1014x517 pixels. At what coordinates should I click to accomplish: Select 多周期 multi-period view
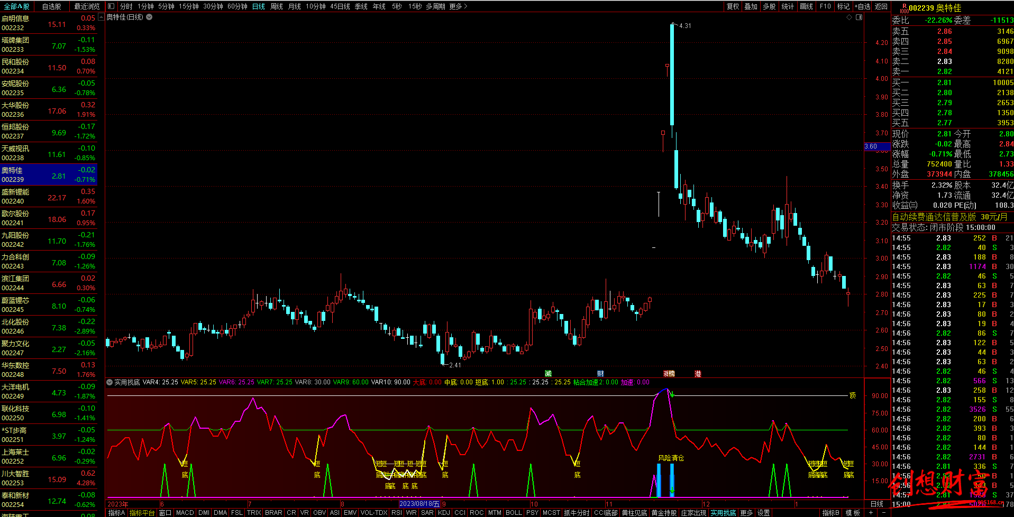435,6
